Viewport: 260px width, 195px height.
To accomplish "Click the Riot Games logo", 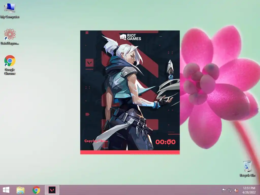I will click(x=130, y=37).
